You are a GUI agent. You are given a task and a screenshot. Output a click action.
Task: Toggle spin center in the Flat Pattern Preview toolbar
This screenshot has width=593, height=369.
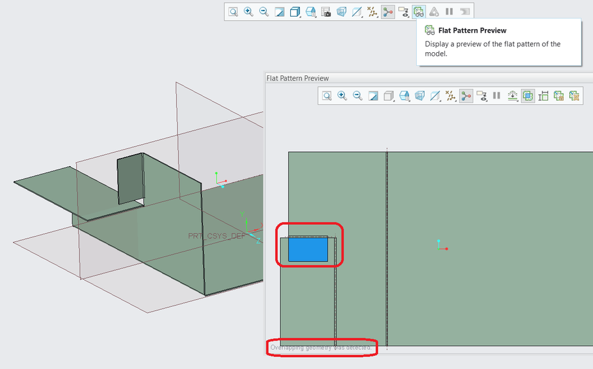466,96
